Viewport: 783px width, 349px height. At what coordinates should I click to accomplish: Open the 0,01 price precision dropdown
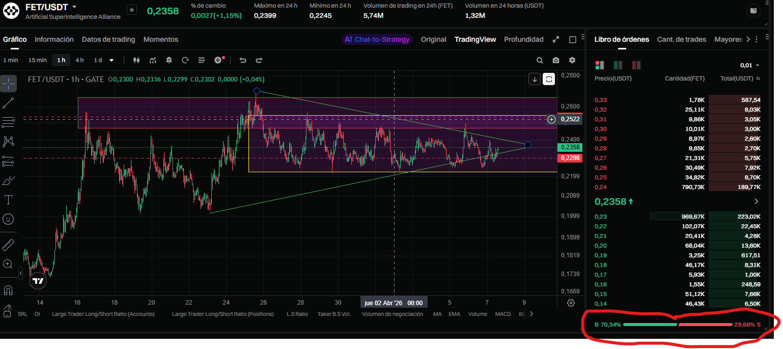tap(749, 65)
